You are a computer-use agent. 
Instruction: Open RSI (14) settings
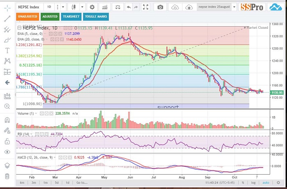[x=42, y=134]
